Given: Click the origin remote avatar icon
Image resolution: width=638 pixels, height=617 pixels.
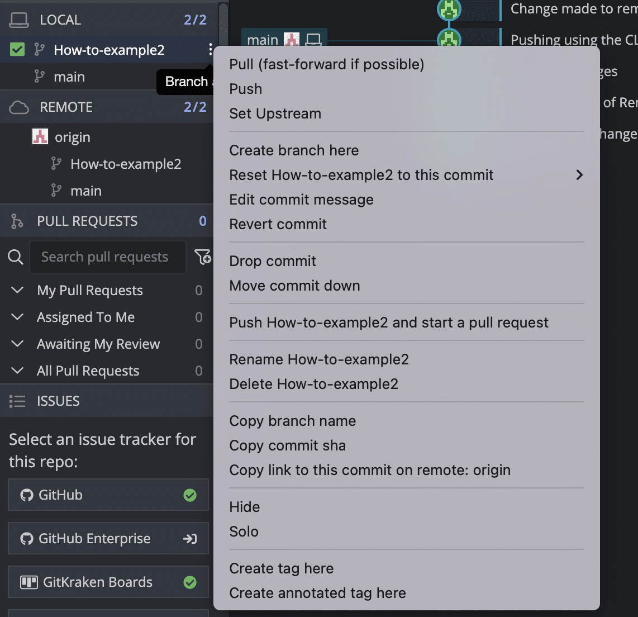Looking at the screenshot, I should (x=40, y=137).
